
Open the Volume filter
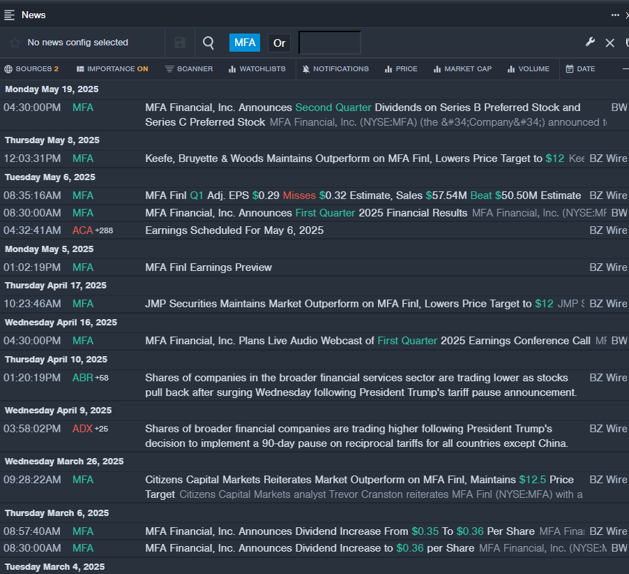tap(529, 69)
